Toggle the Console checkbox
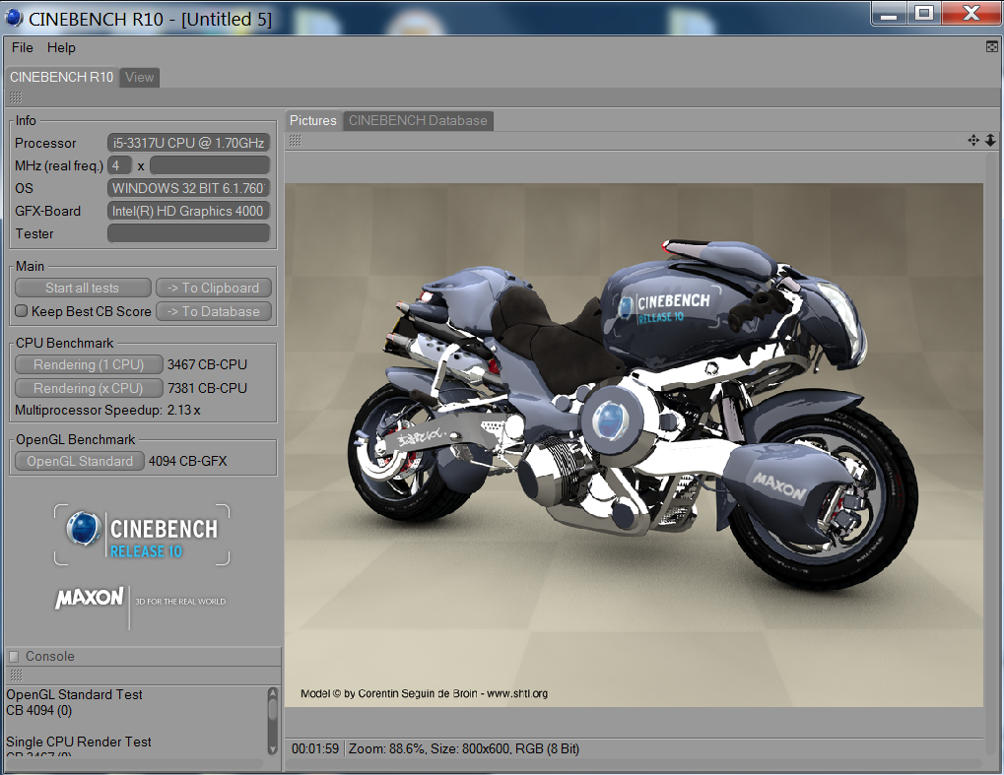 click(14, 657)
